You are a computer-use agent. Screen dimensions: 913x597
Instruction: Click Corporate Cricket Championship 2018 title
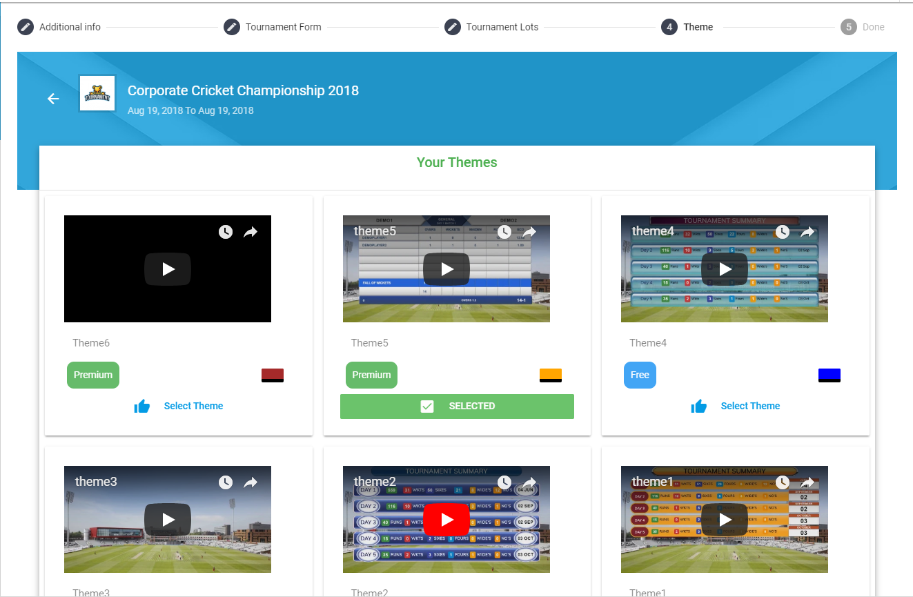(243, 90)
